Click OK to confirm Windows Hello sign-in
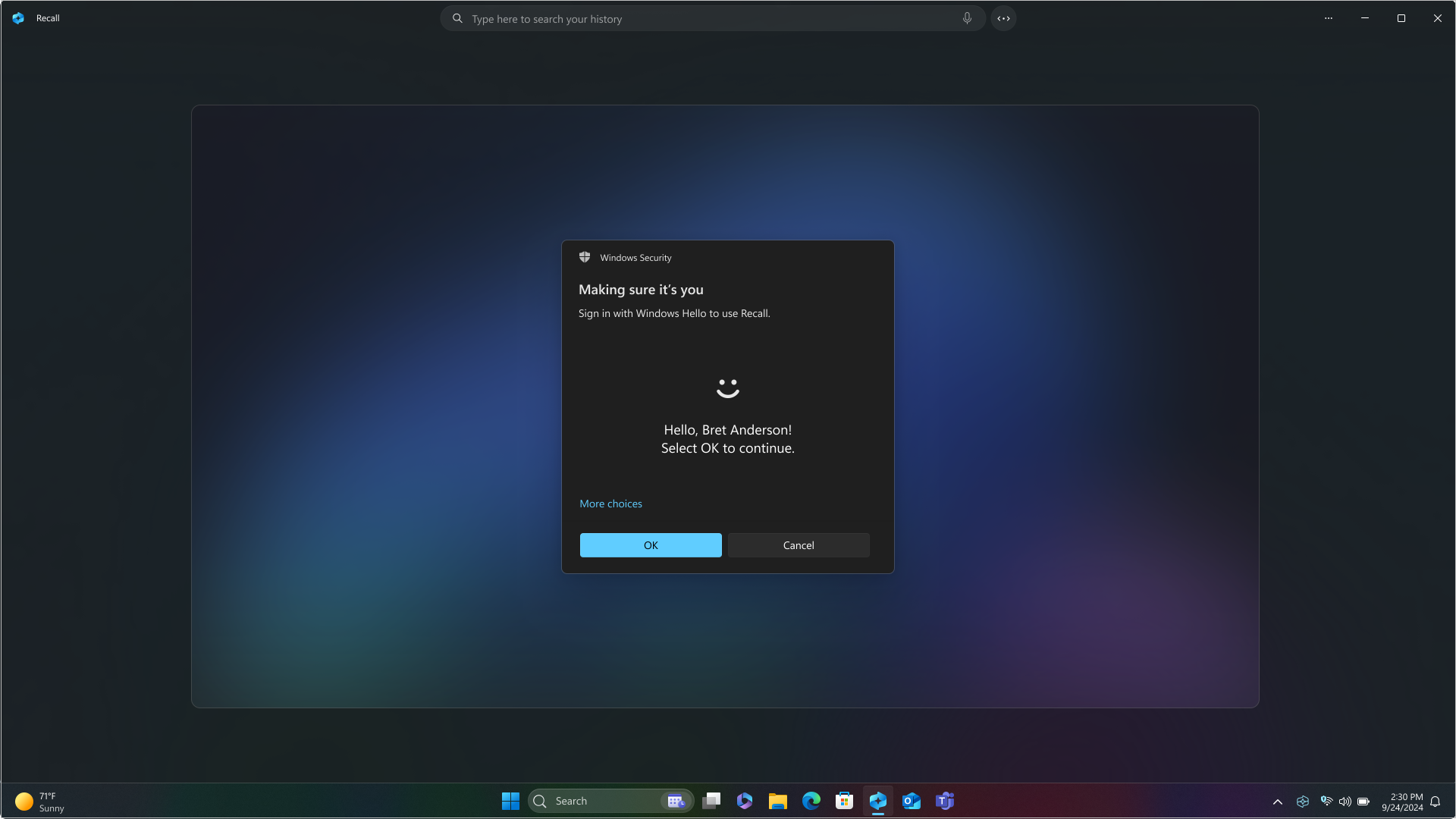 click(x=650, y=545)
